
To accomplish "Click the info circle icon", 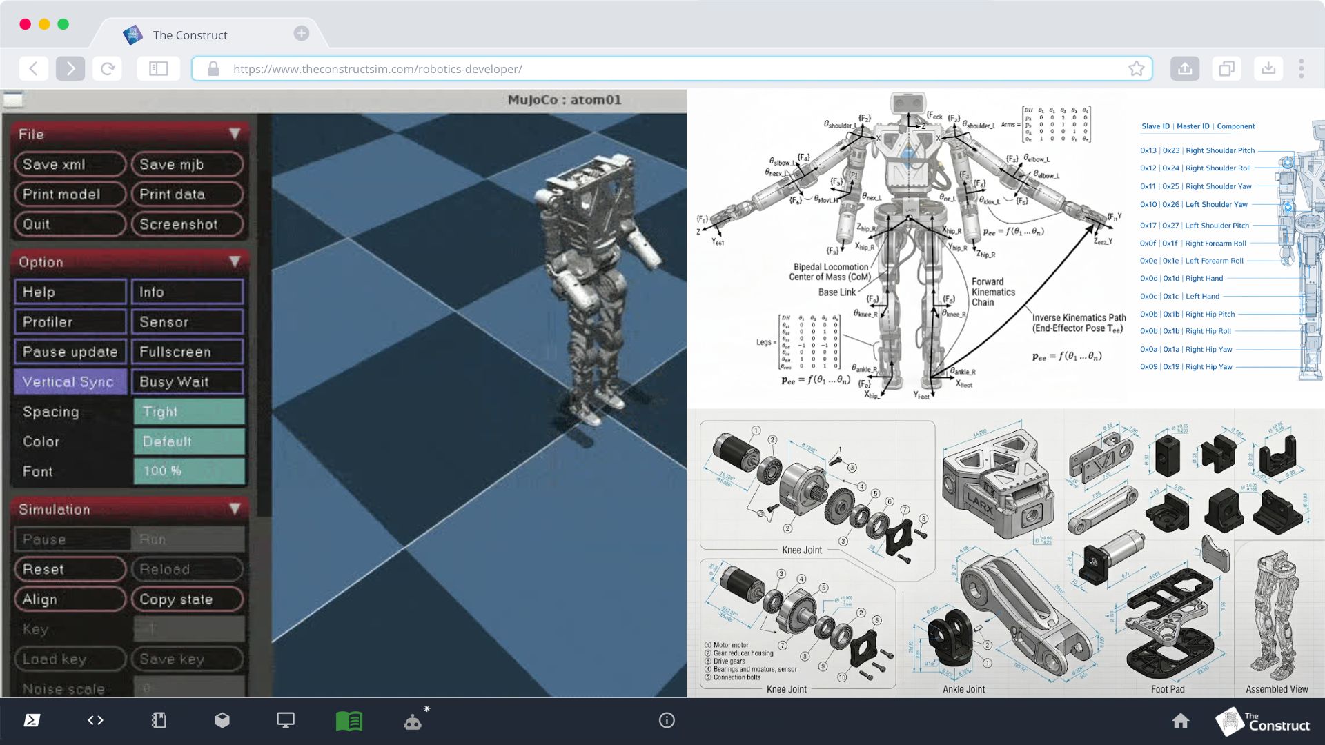I will click(667, 720).
